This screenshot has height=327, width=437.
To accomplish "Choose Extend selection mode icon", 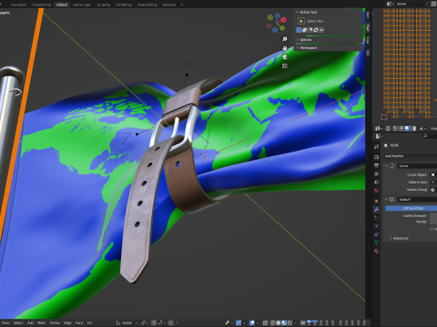I will (x=304, y=30).
